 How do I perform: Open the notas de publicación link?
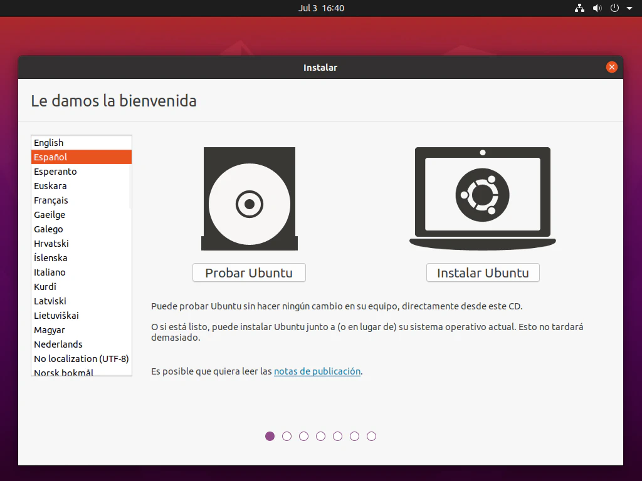[x=317, y=371]
